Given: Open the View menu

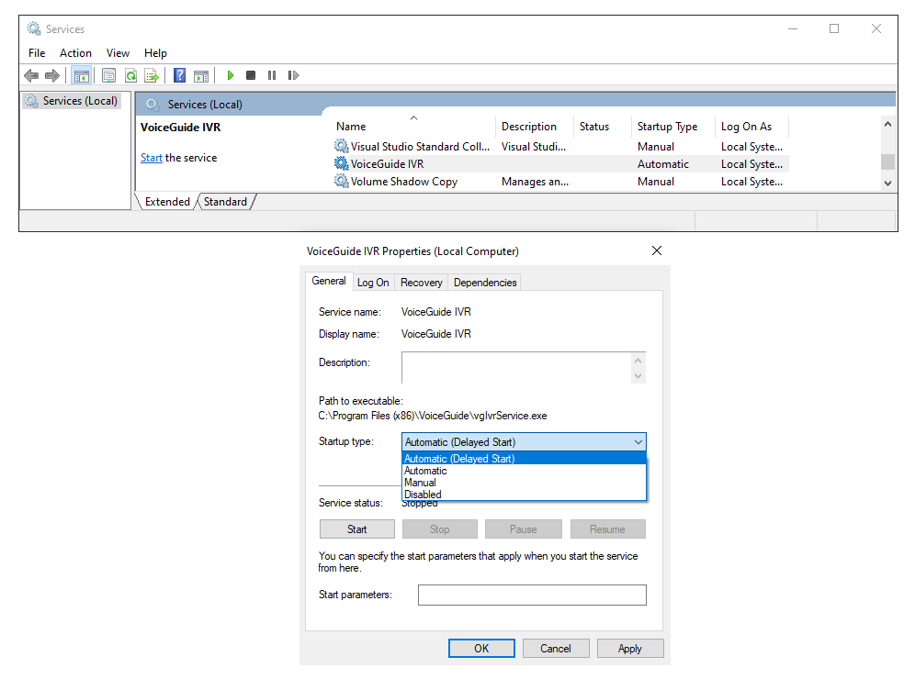Looking at the screenshot, I should (118, 53).
